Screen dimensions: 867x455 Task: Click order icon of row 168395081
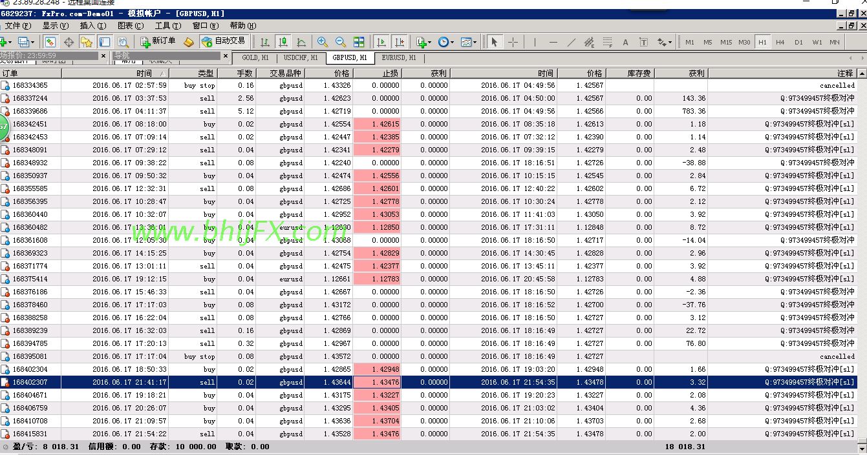pos(6,356)
